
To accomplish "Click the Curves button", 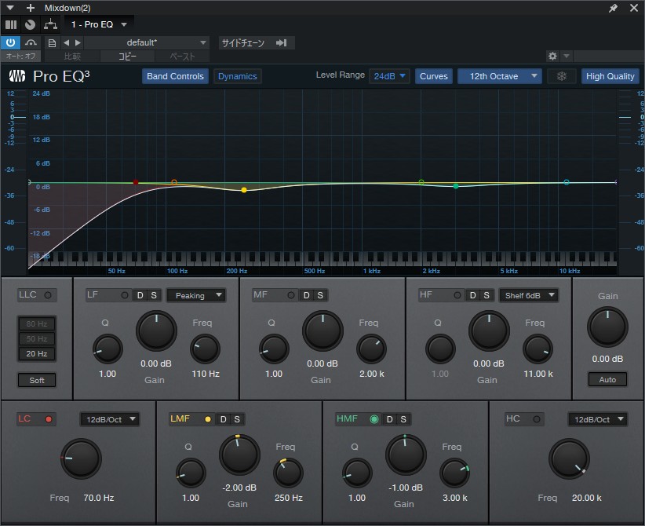I will click(x=432, y=76).
